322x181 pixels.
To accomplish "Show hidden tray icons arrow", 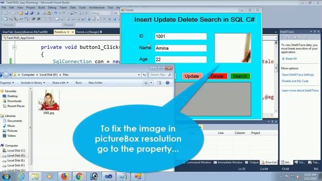I will point(281,176).
